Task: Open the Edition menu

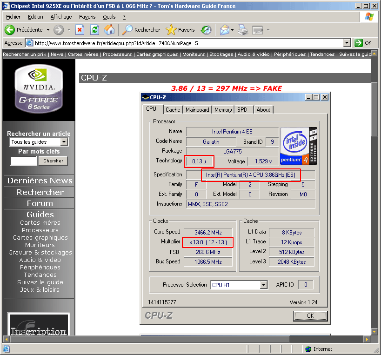Action: [35, 17]
